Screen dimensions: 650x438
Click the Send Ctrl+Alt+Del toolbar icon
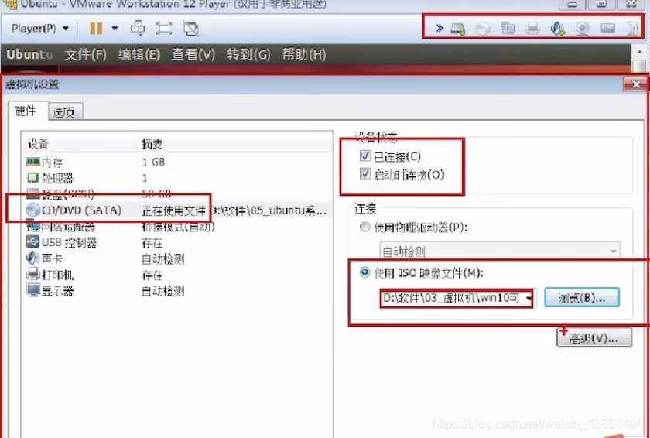[x=138, y=29]
